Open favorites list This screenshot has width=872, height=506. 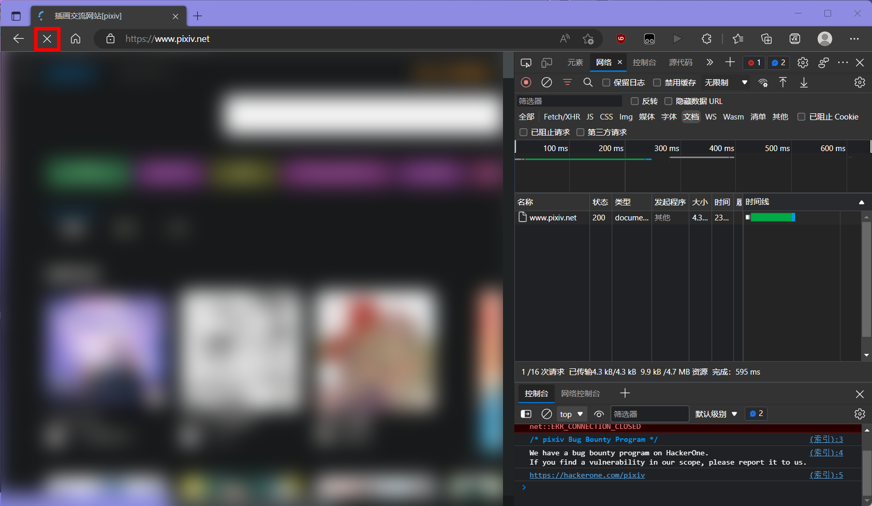click(x=738, y=39)
